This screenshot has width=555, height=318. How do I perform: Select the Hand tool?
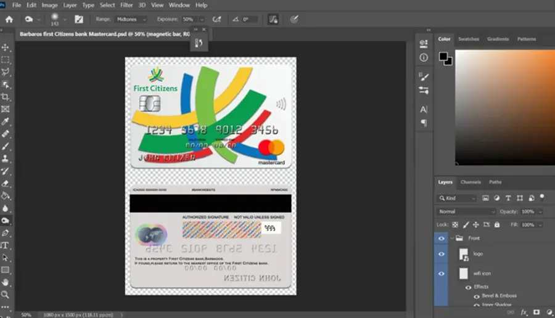tap(6, 282)
